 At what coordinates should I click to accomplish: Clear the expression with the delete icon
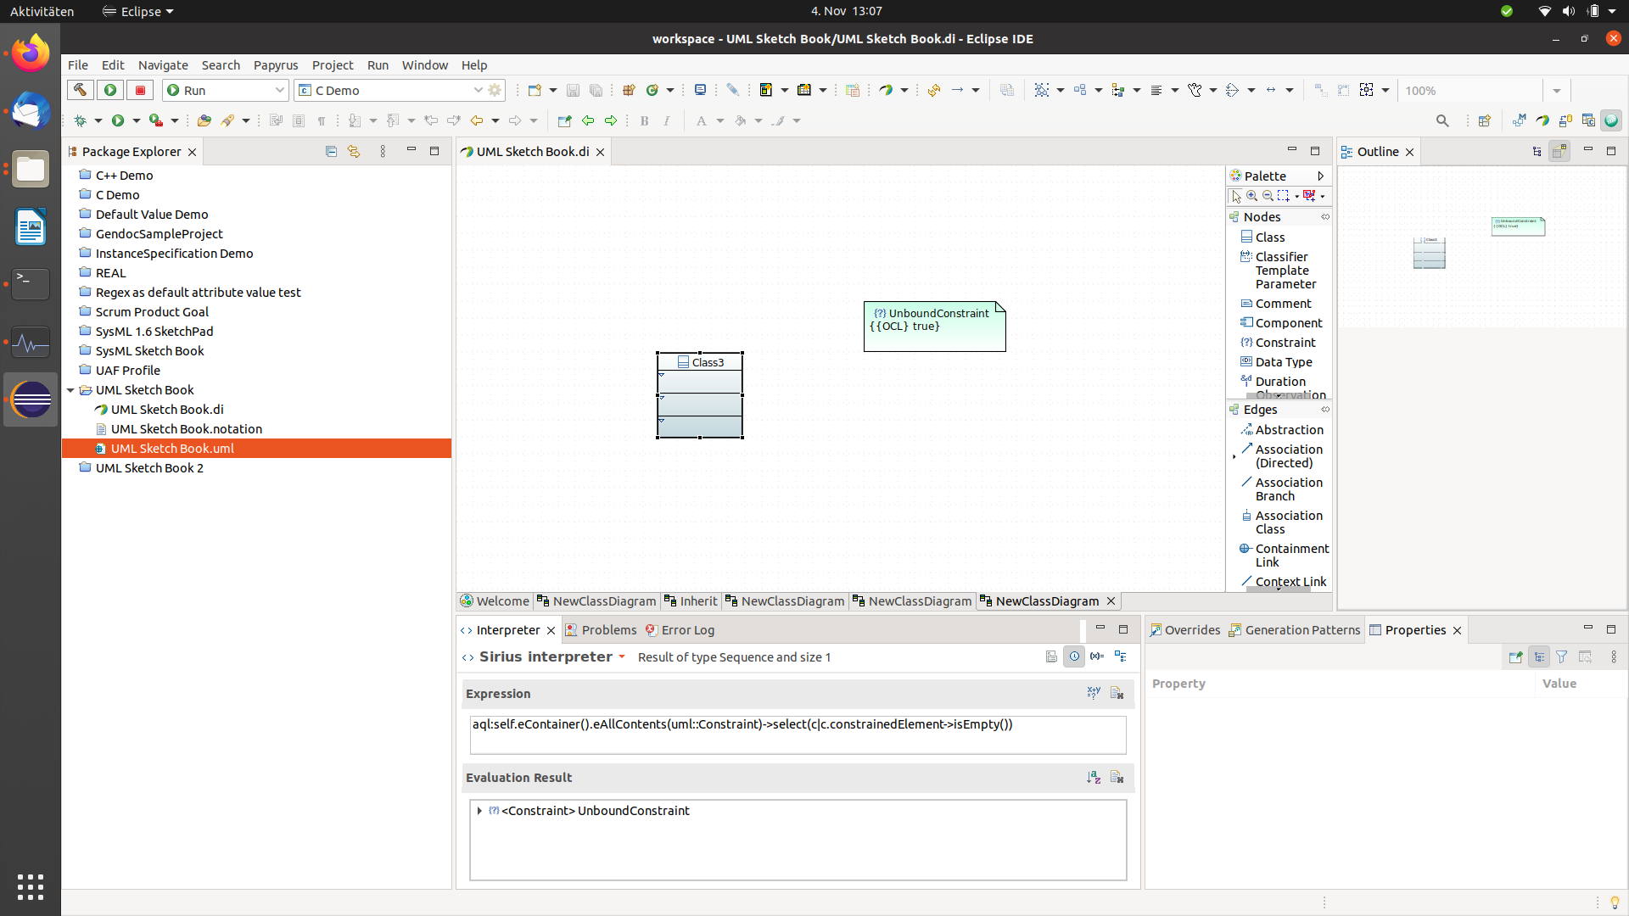point(1117,693)
